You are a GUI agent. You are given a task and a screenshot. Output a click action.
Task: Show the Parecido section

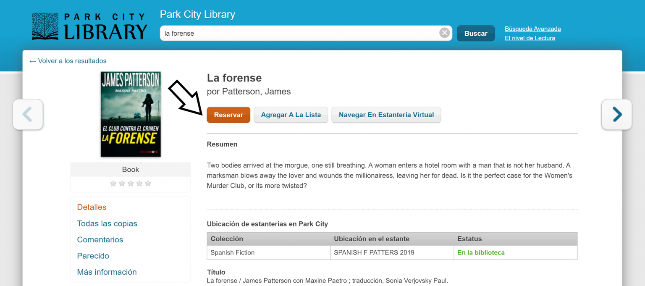(93, 256)
